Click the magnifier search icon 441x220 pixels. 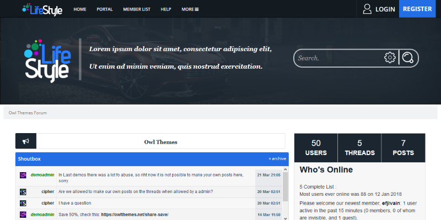(408, 58)
